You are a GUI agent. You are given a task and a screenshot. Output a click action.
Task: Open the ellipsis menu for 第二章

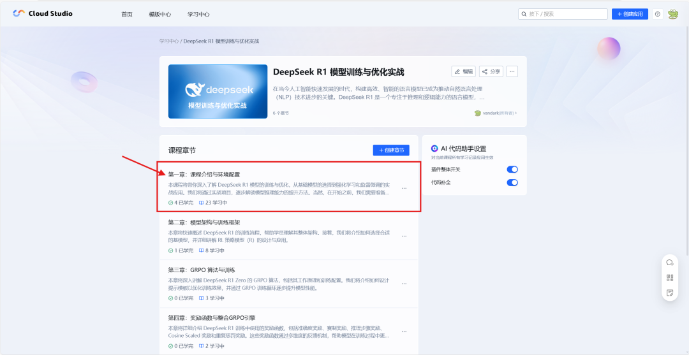404,236
